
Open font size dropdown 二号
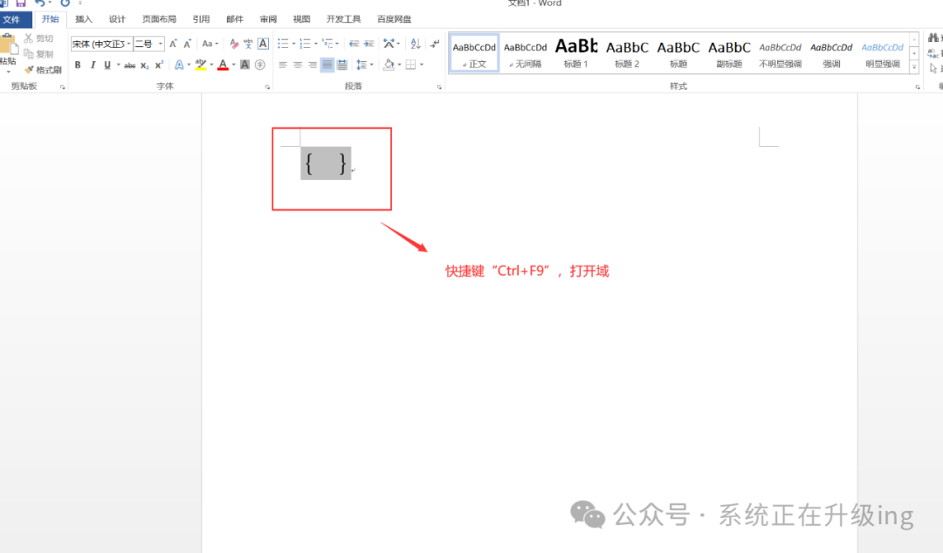pos(161,44)
